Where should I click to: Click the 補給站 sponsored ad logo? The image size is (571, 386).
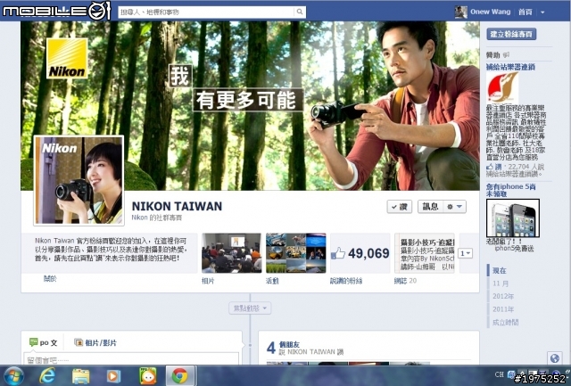click(x=502, y=87)
